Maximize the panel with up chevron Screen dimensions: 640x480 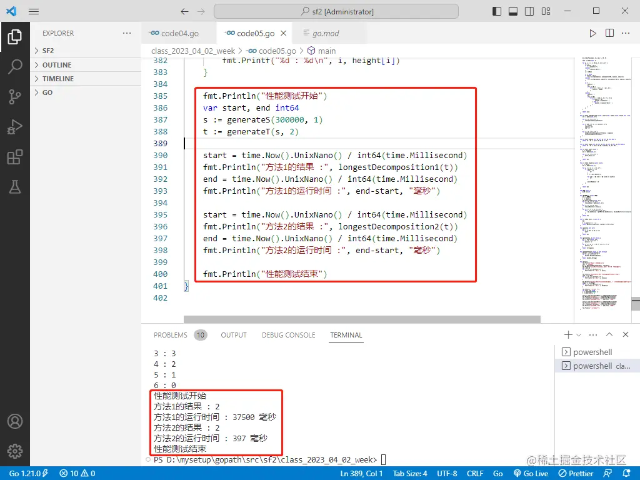pyautogui.click(x=609, y=334)
